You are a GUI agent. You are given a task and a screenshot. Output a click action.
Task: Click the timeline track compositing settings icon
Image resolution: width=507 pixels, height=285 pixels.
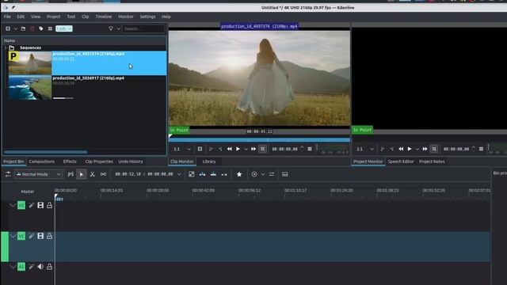tap(8, 174)
